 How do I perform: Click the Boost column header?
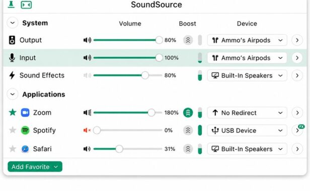tap(187, 24)
